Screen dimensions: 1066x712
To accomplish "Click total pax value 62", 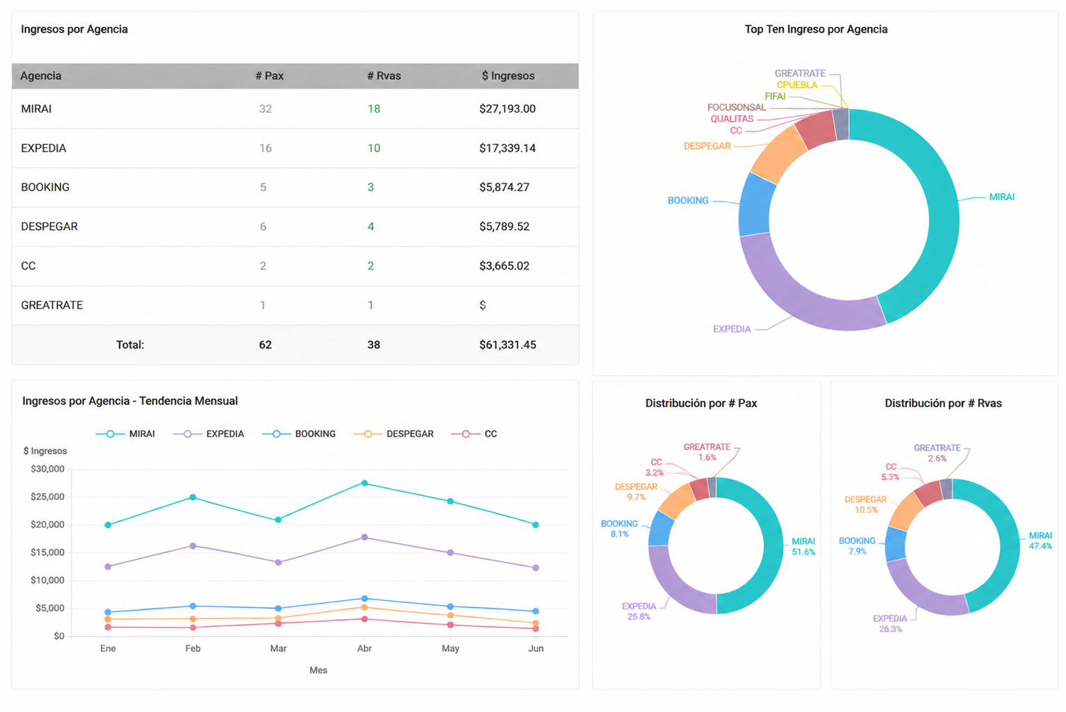I will pyautogui.click(x=265, y=345).
